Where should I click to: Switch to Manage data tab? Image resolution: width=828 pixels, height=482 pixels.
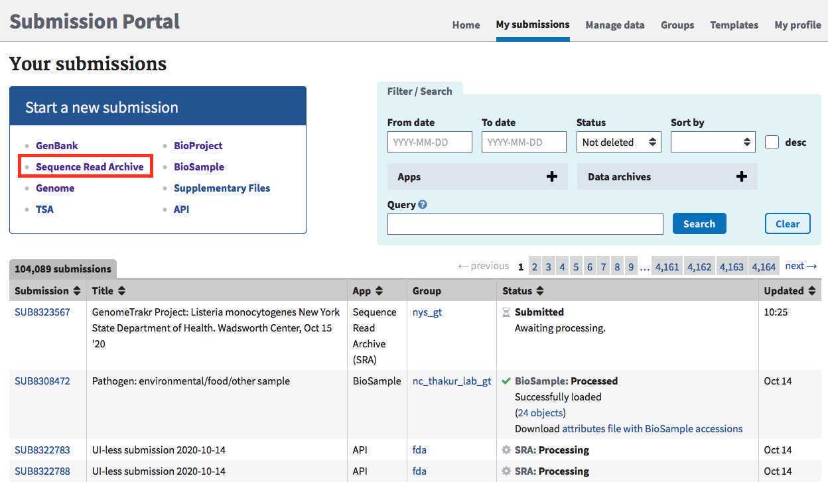coord(615,25)
